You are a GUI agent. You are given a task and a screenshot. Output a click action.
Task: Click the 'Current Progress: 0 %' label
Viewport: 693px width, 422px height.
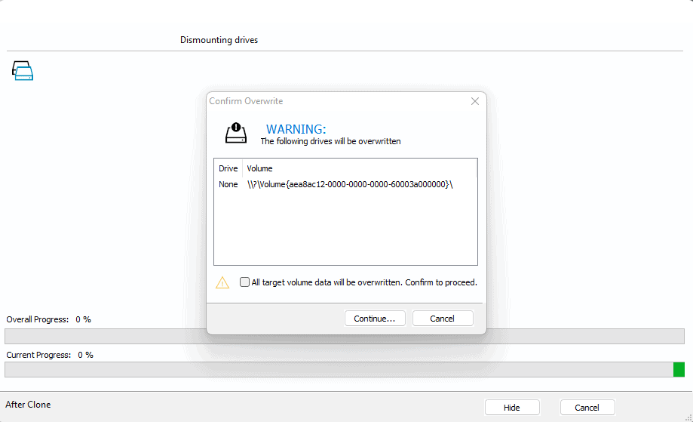(x=50, y=355)
